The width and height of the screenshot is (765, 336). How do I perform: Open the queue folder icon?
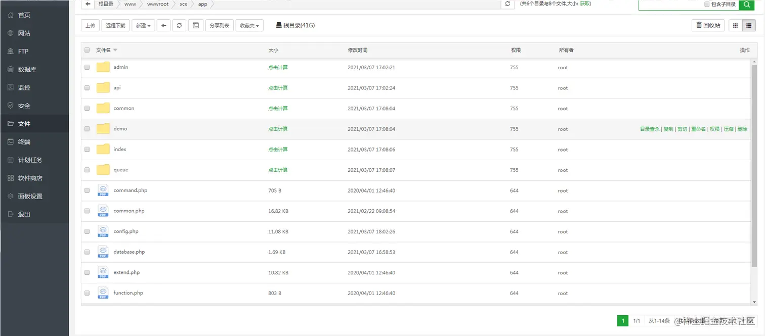click(103, 170)
